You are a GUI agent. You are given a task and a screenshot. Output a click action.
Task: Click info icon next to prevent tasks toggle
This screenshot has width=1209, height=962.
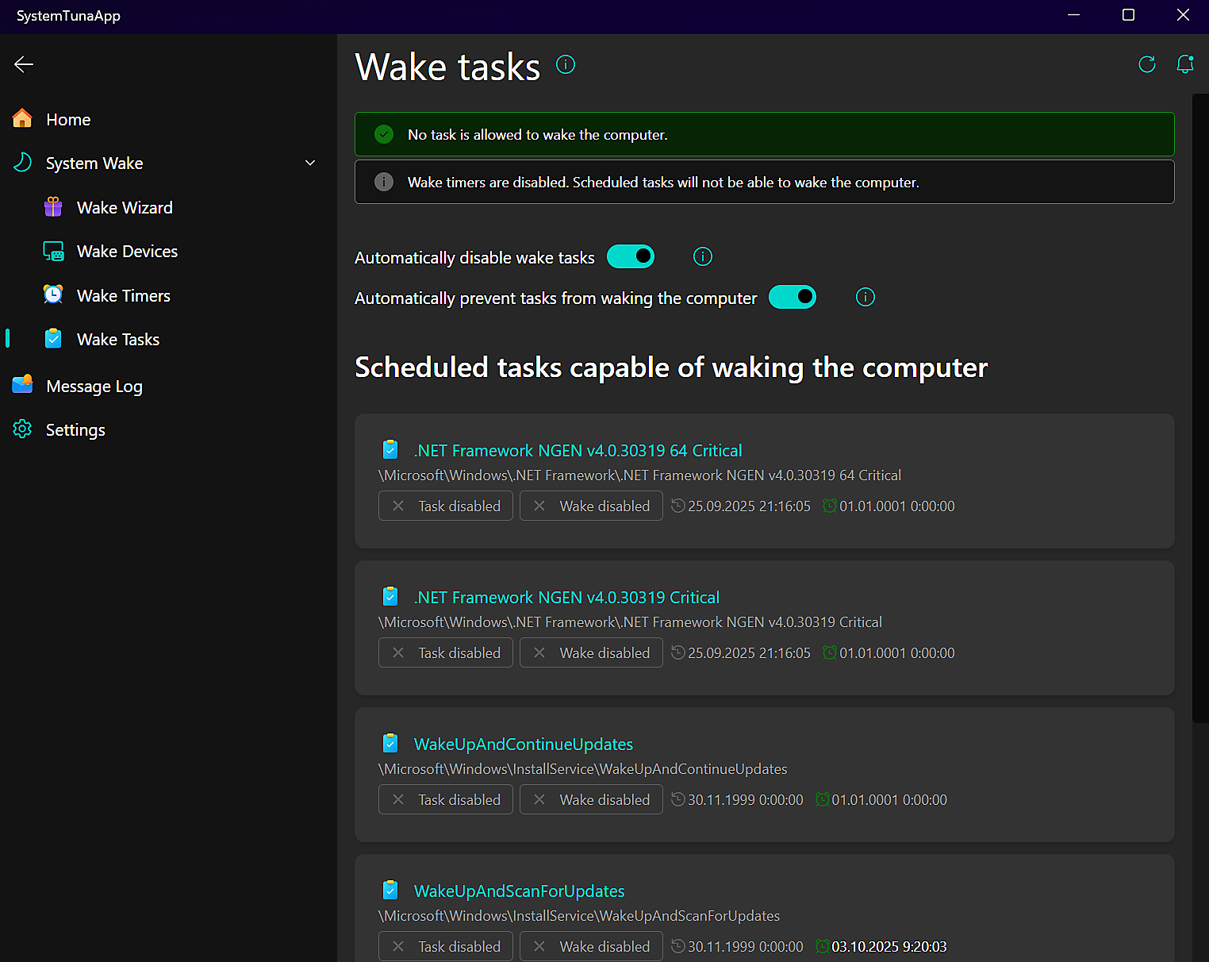pos(865,297)
